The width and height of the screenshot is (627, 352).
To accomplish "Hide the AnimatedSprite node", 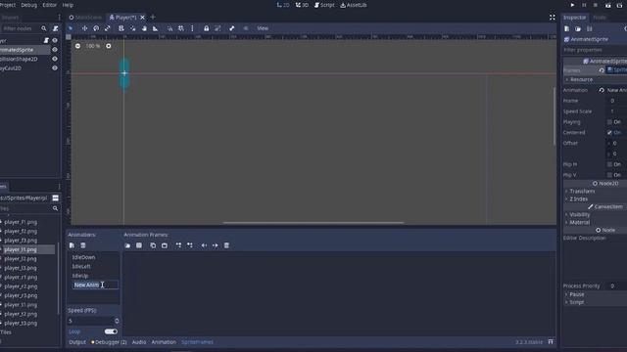I will (55, 50).
